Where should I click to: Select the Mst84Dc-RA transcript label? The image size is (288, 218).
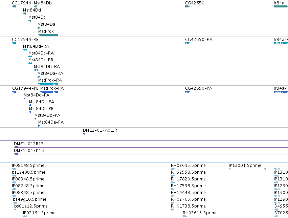pos(41,53)
